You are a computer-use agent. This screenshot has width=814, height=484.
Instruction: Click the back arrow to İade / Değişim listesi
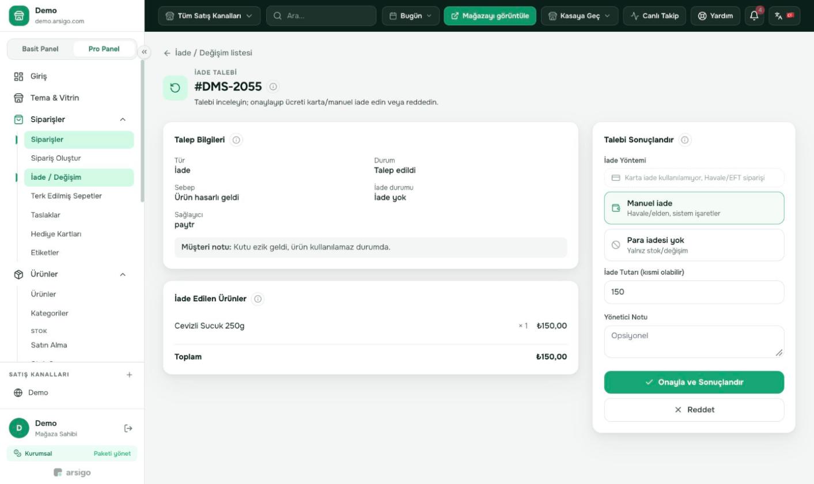point(167,53)
